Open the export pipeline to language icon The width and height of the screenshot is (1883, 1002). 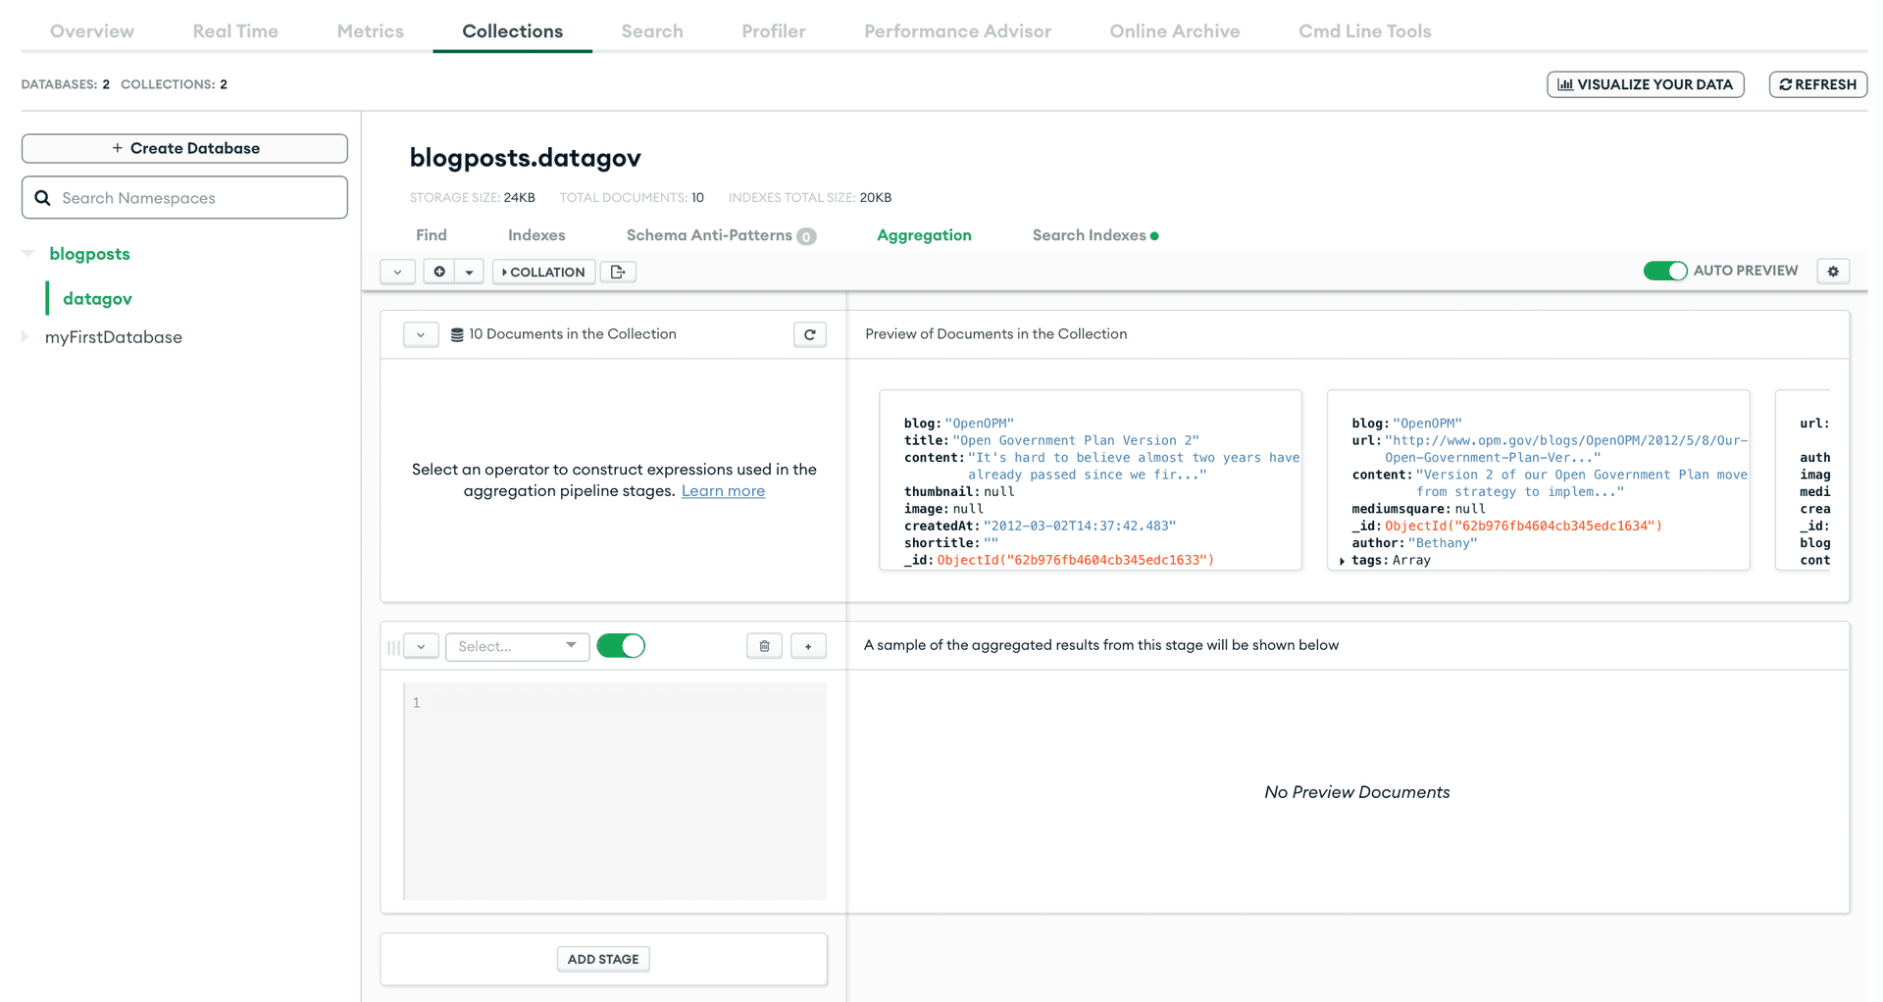coord(618,272)
